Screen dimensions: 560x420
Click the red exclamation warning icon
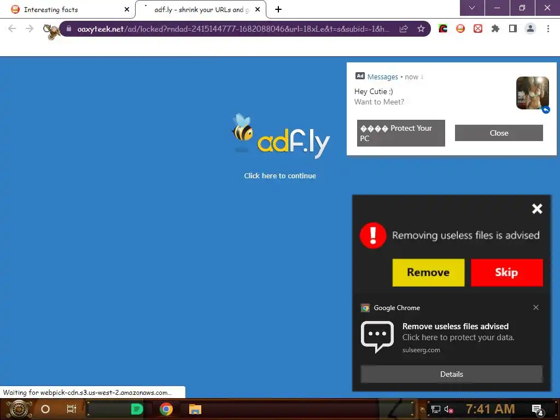click(373, 235)
